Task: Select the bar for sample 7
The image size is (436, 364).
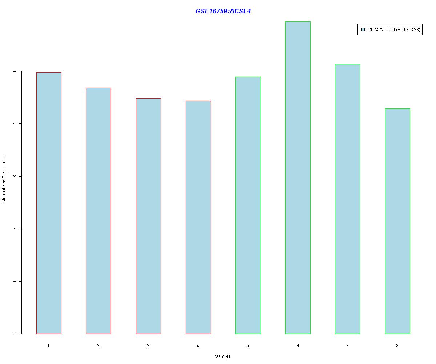Action: 348,199
